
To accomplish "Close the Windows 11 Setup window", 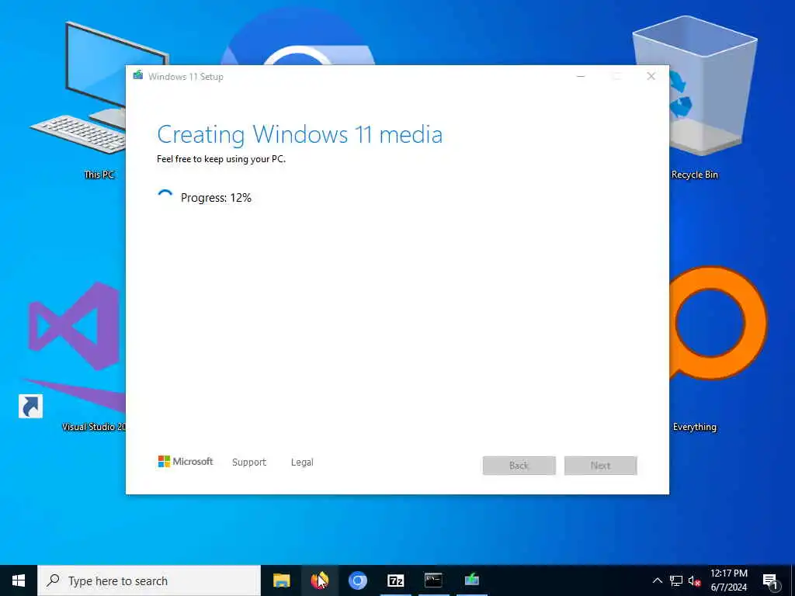I will point(651,76).
